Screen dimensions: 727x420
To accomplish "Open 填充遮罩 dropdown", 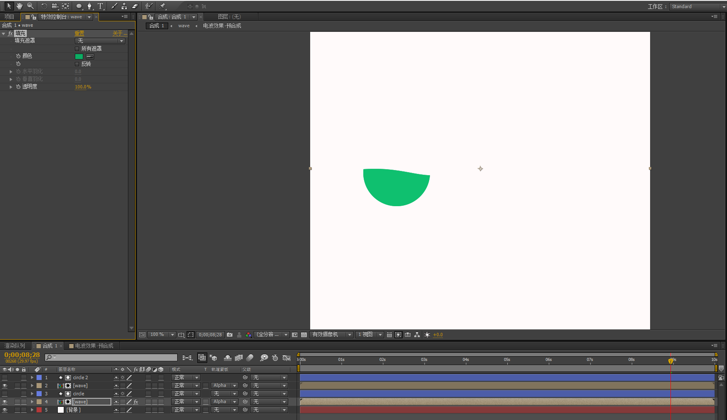I will point(100,41).
